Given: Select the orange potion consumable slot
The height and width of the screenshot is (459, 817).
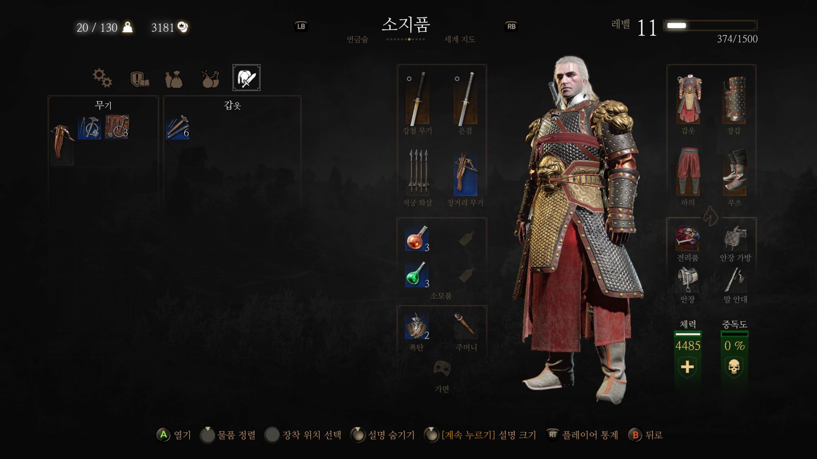Looking at the screenshot, I should (417, 238).
